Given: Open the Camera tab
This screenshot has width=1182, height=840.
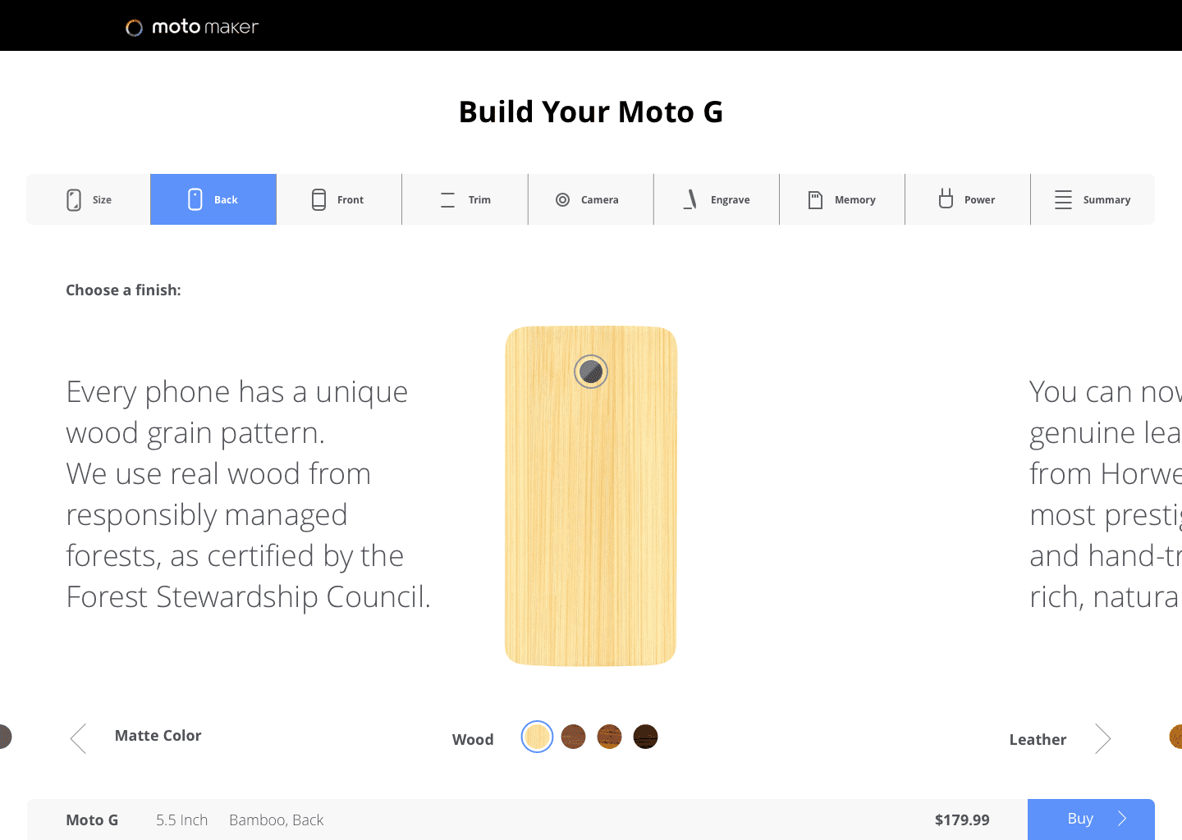Looking at the screenshot, I should tap(591, 199).
